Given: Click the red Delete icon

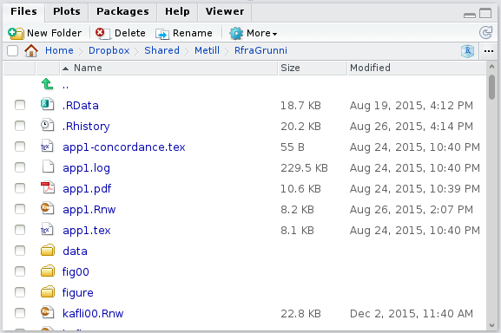Looking at the screenshot, I should click(102, 33).
